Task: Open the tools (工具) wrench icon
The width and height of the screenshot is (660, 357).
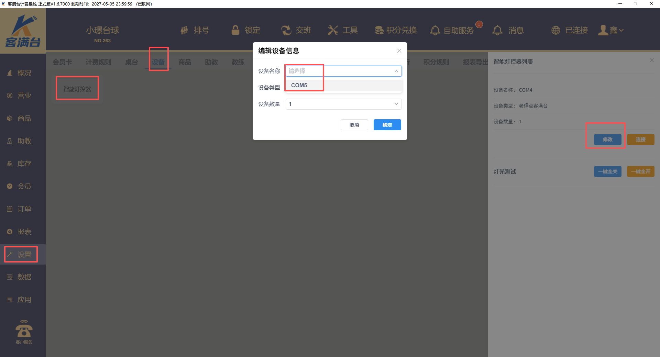Action: coord(333,30)
